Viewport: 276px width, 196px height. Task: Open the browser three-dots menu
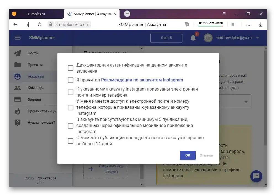click(x=248, y=25)
